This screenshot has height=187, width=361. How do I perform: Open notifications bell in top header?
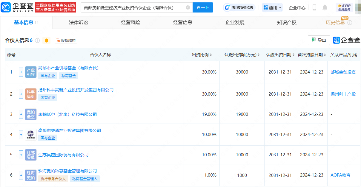pos(325,7)
